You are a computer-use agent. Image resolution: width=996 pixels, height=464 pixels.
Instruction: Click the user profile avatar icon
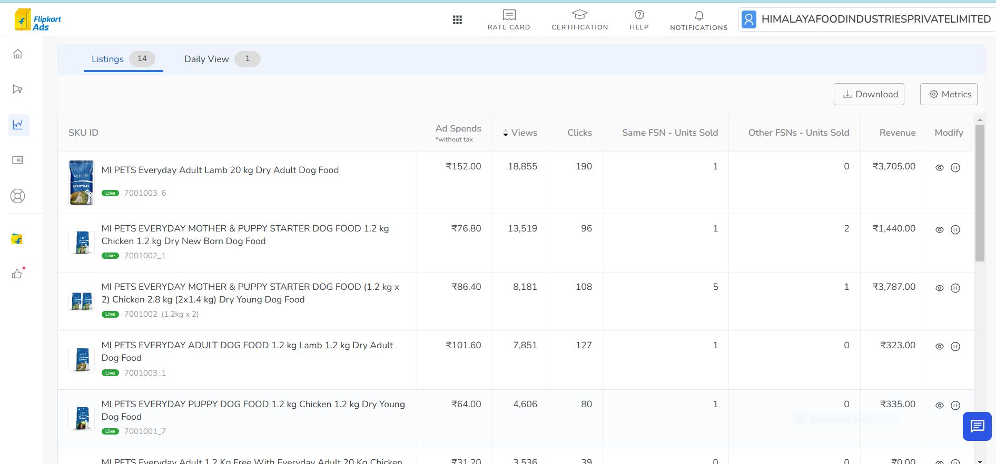tap(749, 19)
